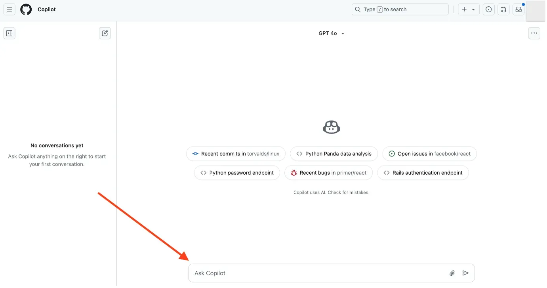Collapse the conversations sidebar panel
547x288 pixels.
pyautogui.click(x=10, y=33)
